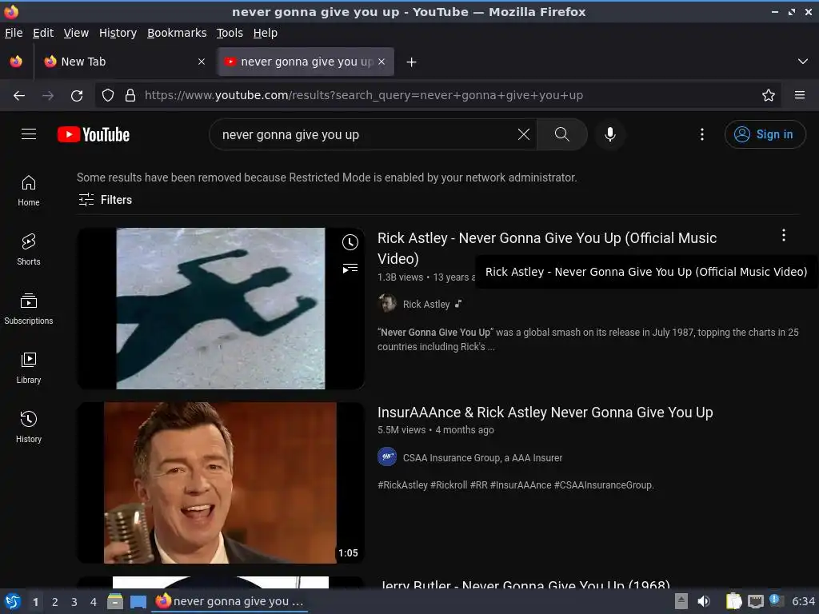
Task: Open search Filters panel
Action: tap(105, 200)
